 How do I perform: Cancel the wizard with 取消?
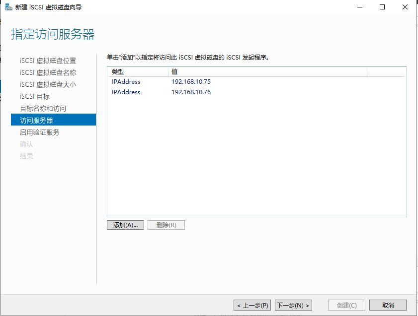388,305
